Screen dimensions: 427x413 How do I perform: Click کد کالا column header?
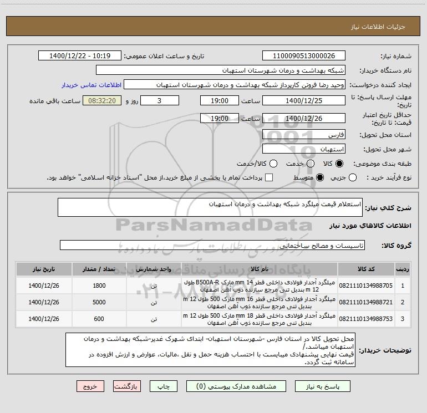point(366,269)
